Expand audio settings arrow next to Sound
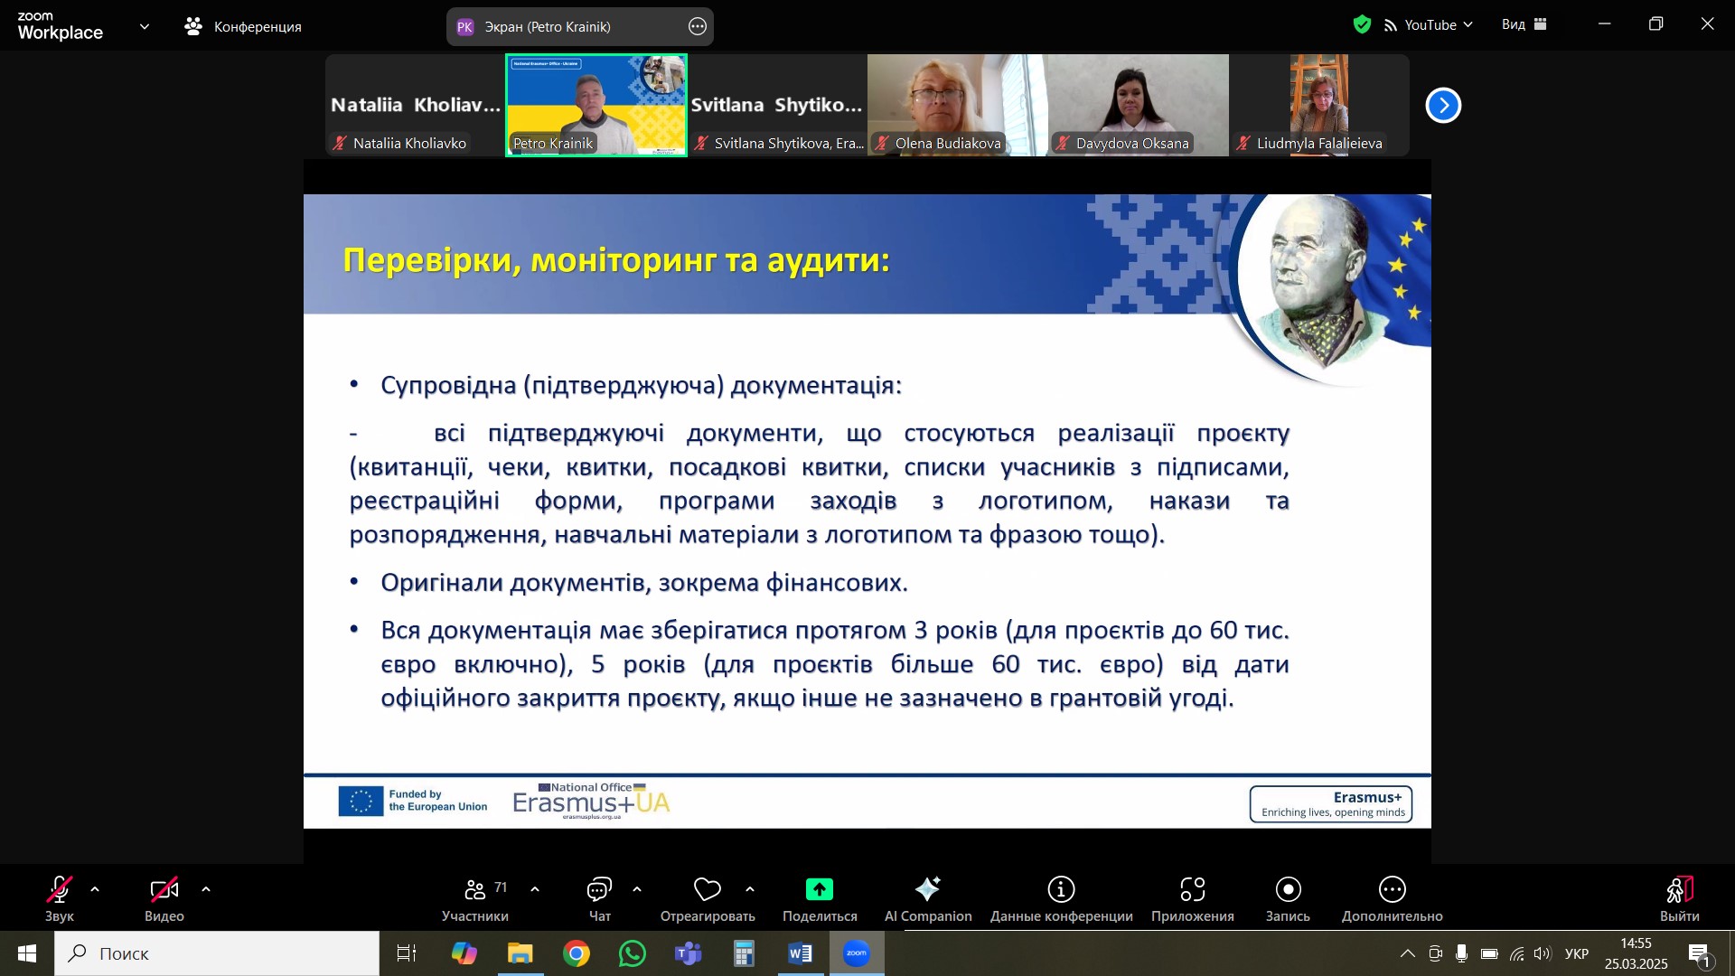The height and width of the screenshot is (976, 1735). [x=95, y=890]
